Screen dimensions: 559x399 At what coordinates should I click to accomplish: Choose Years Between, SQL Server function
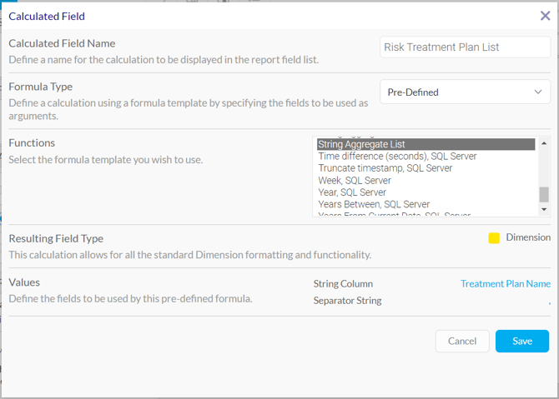pos(374,204)
